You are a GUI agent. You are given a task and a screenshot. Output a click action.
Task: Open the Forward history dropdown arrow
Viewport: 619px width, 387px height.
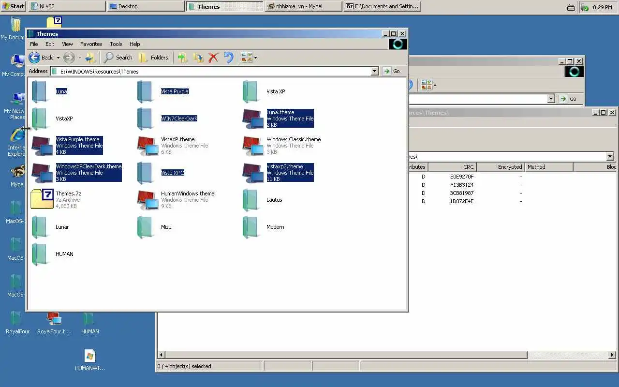[80, 58]
